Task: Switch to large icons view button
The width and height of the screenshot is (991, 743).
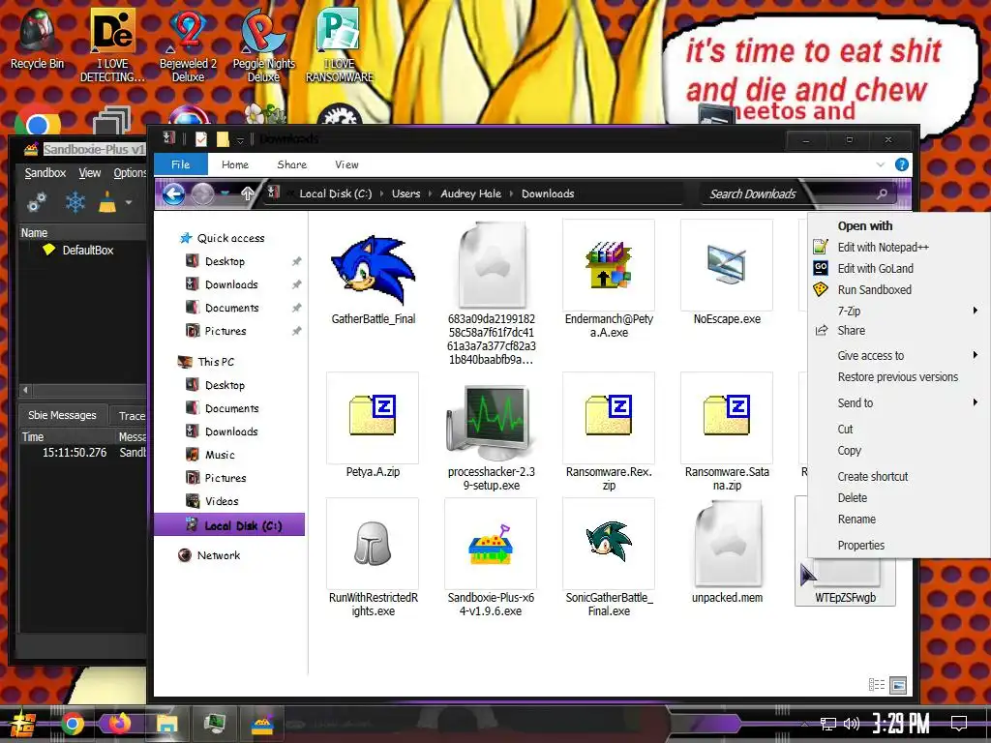Action: 898,685
